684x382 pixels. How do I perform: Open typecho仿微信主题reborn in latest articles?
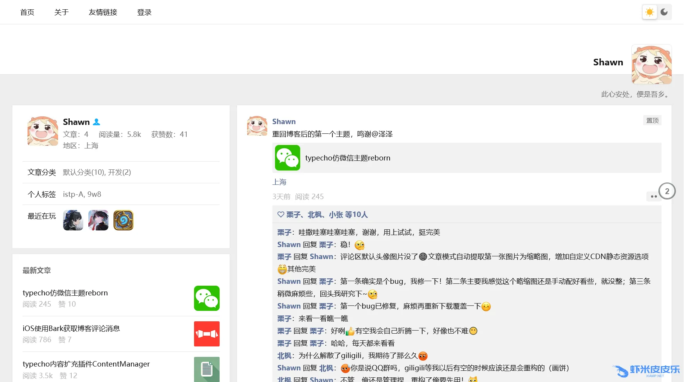(x=65, y=293)
